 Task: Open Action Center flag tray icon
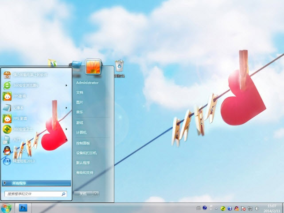(243, 209)
